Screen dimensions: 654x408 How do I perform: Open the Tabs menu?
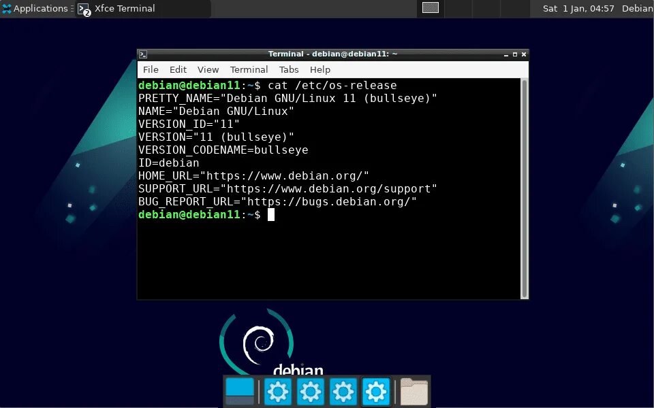(289, 69)
